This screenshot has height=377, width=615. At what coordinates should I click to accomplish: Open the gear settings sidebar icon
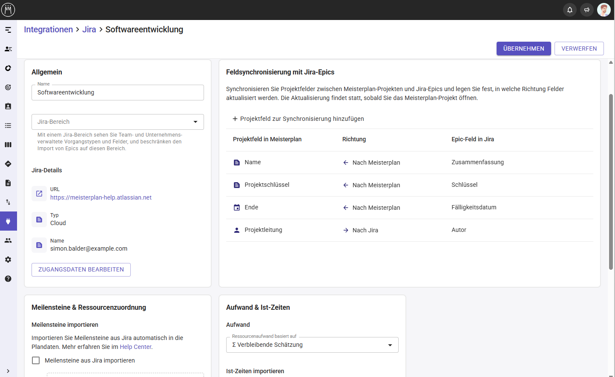click(8, 260)
